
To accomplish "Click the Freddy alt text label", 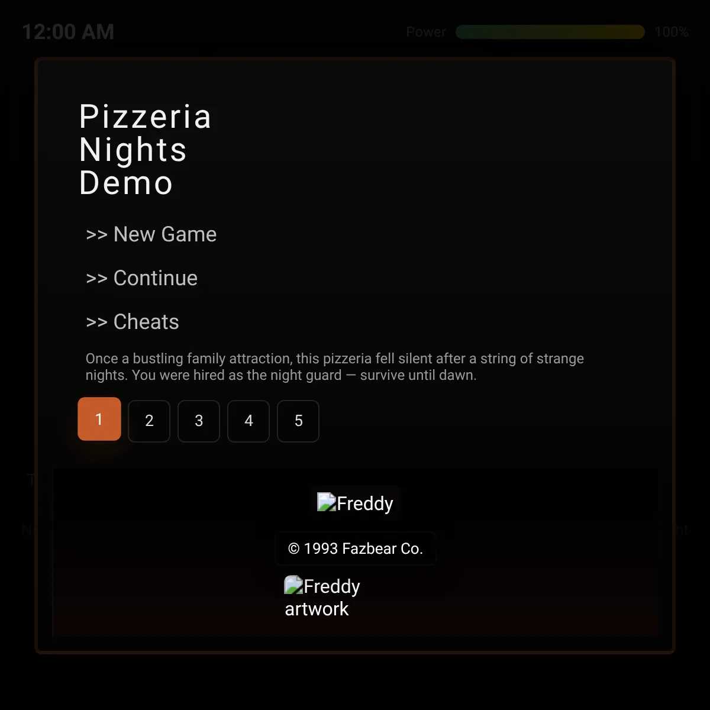I will click(x=365, y=504).
